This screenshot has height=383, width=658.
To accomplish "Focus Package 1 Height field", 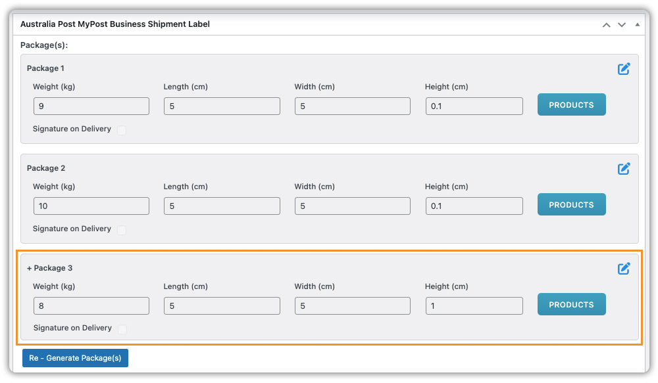I will click(474, 106).
